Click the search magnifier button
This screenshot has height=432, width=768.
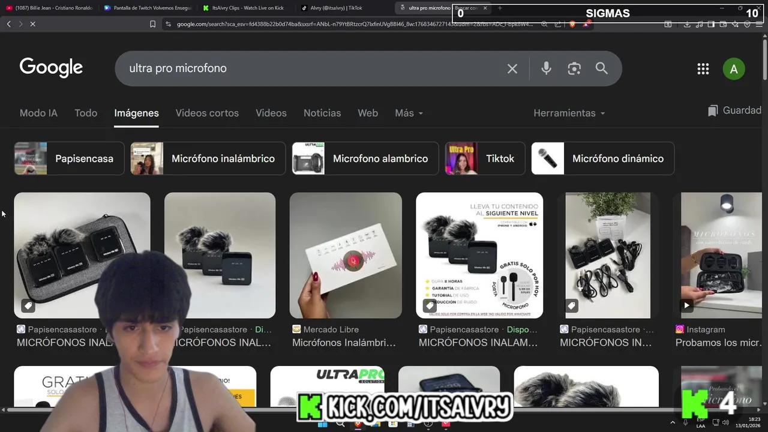click(602, 68)
